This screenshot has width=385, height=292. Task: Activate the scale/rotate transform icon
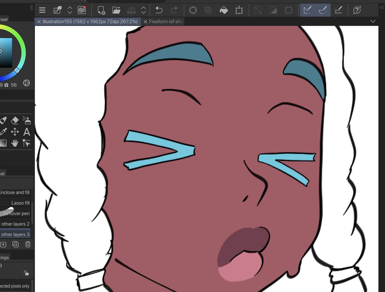pyautogui.click(x=239, y=10)
